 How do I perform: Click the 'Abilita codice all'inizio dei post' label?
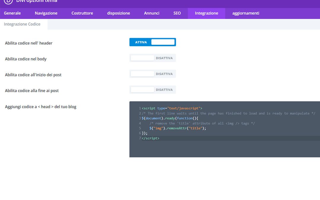(33, 75)
